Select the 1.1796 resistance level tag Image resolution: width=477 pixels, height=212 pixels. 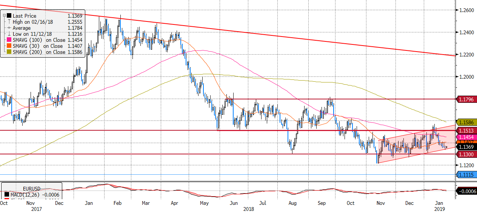467,99
